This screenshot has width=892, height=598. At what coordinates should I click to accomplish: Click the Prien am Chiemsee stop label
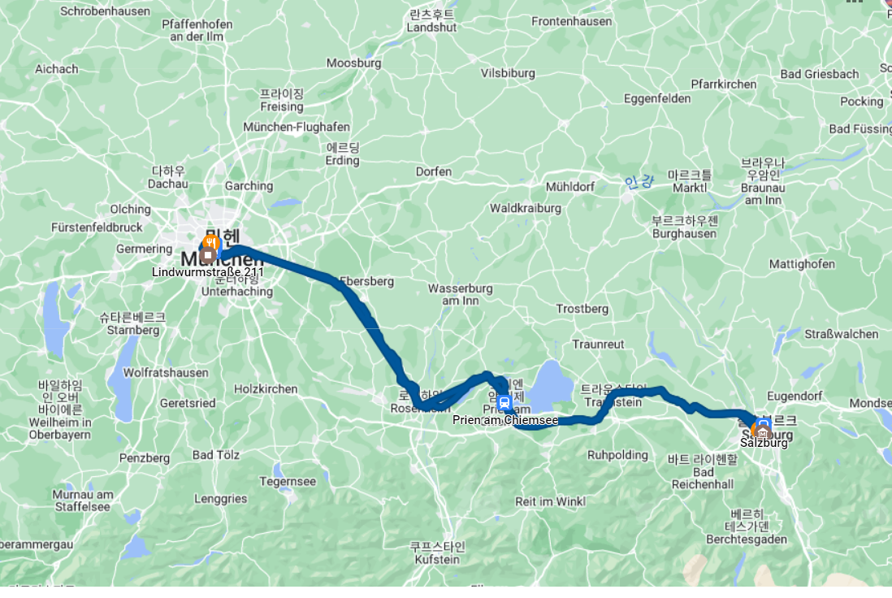click(x=505, y=421)
